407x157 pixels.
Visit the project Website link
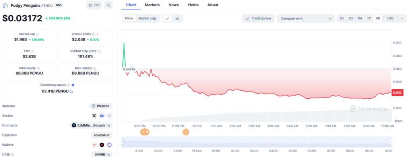coord(101,106)
